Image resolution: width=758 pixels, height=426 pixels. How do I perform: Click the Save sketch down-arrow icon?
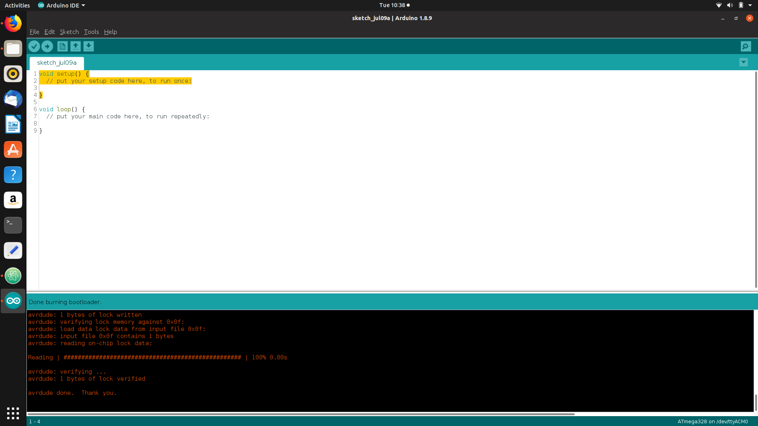tap(88, 47)
